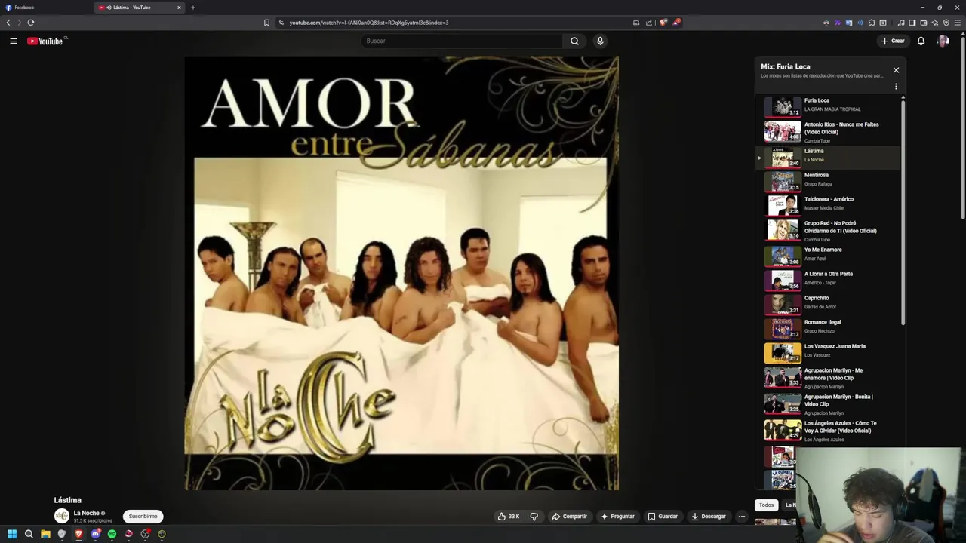Go to the YouTube home logo
Viewport: 966px width, 543px height.
pyautogui.click(x=45, y=41)
